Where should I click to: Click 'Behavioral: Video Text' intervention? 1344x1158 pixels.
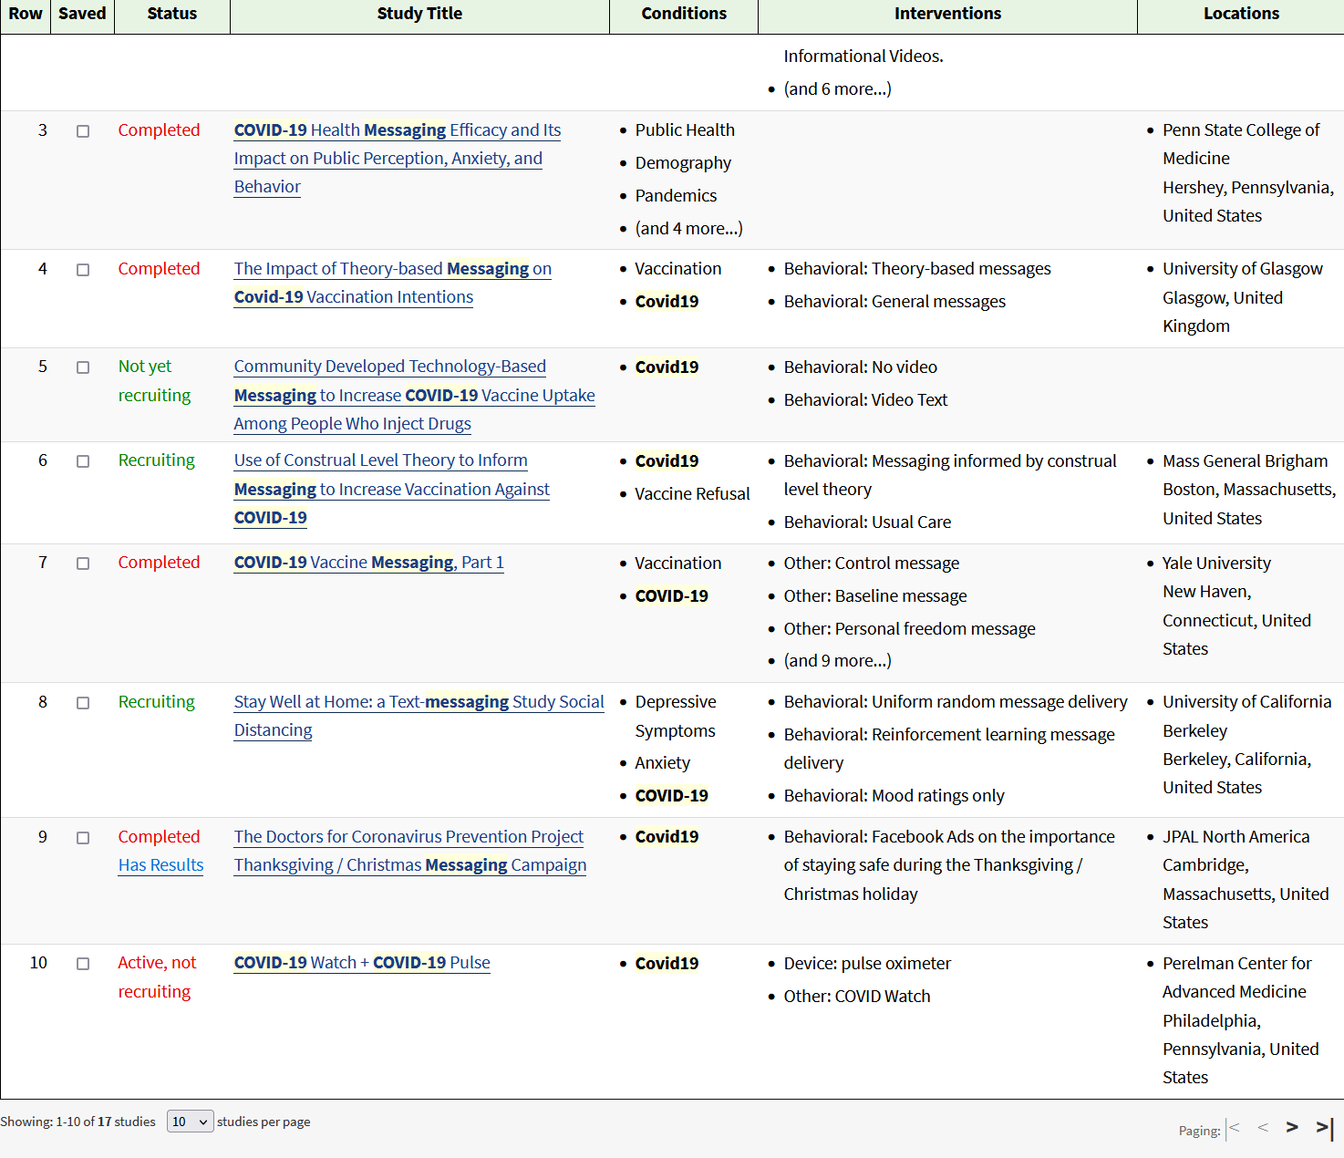click(865, 400)
